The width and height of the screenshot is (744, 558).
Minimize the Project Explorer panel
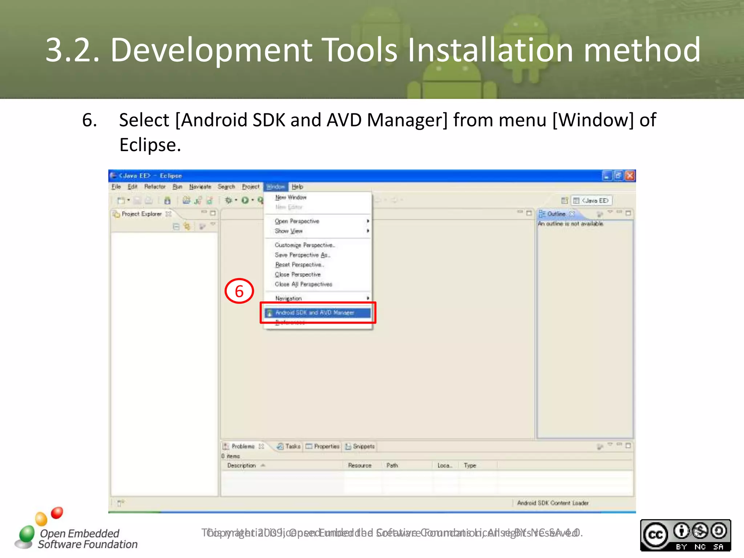tap(204, 212)
